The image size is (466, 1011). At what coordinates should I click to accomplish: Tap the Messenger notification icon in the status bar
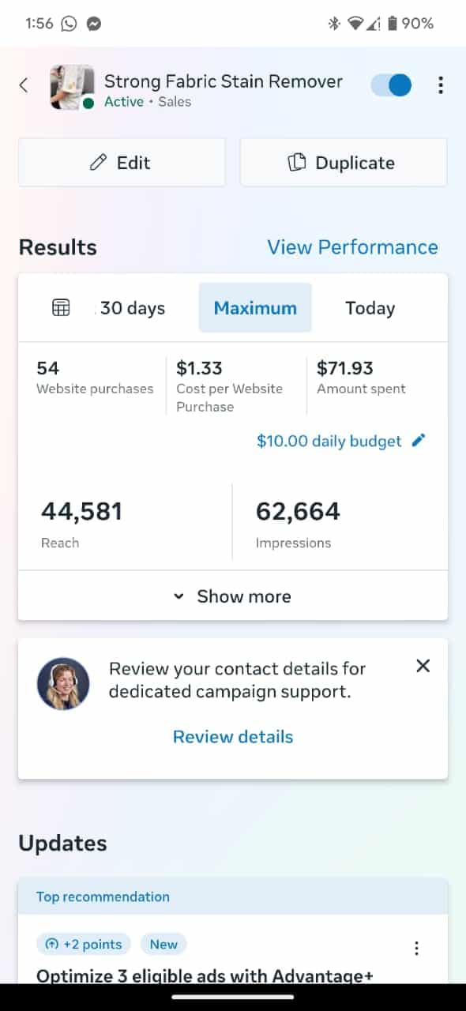pyautogui.click(x=92, y=24)
